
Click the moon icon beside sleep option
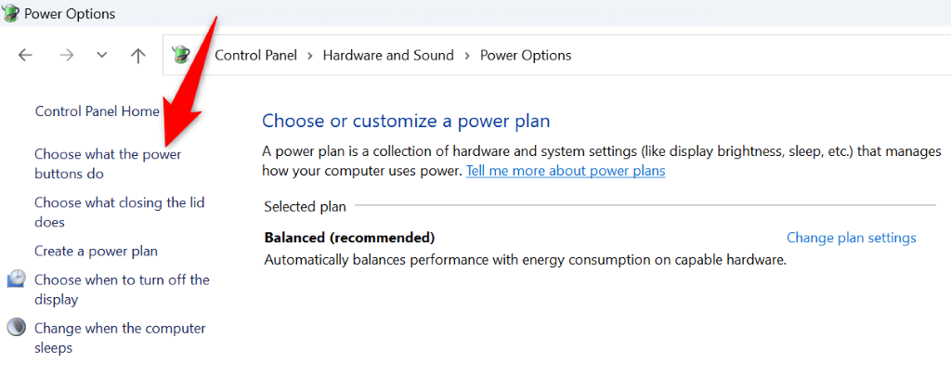(x=17, y=328)
